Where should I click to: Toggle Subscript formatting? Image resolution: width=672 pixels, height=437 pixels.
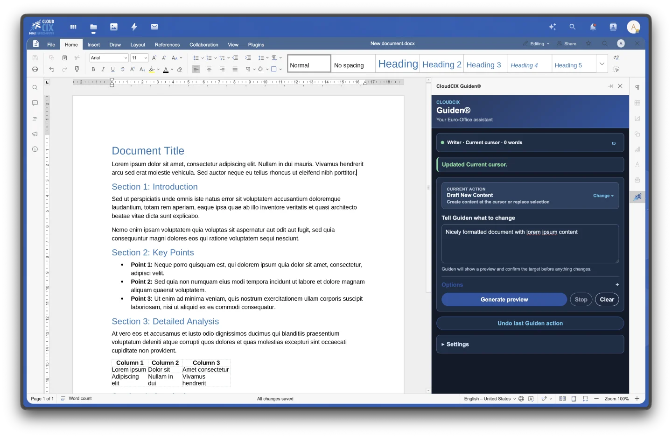pyautogui.click(x=142, y=69)
